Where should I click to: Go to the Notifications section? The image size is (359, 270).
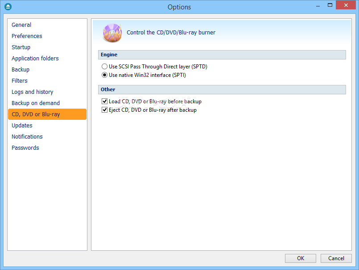27,137
